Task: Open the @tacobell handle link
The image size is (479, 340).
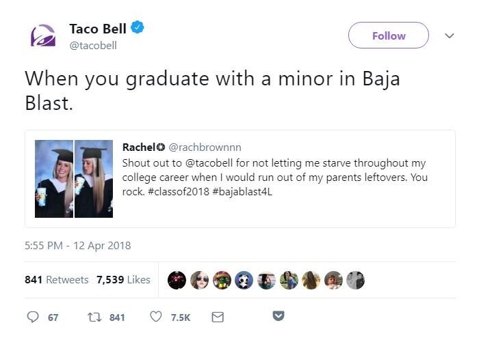Action: pos(93,45)
